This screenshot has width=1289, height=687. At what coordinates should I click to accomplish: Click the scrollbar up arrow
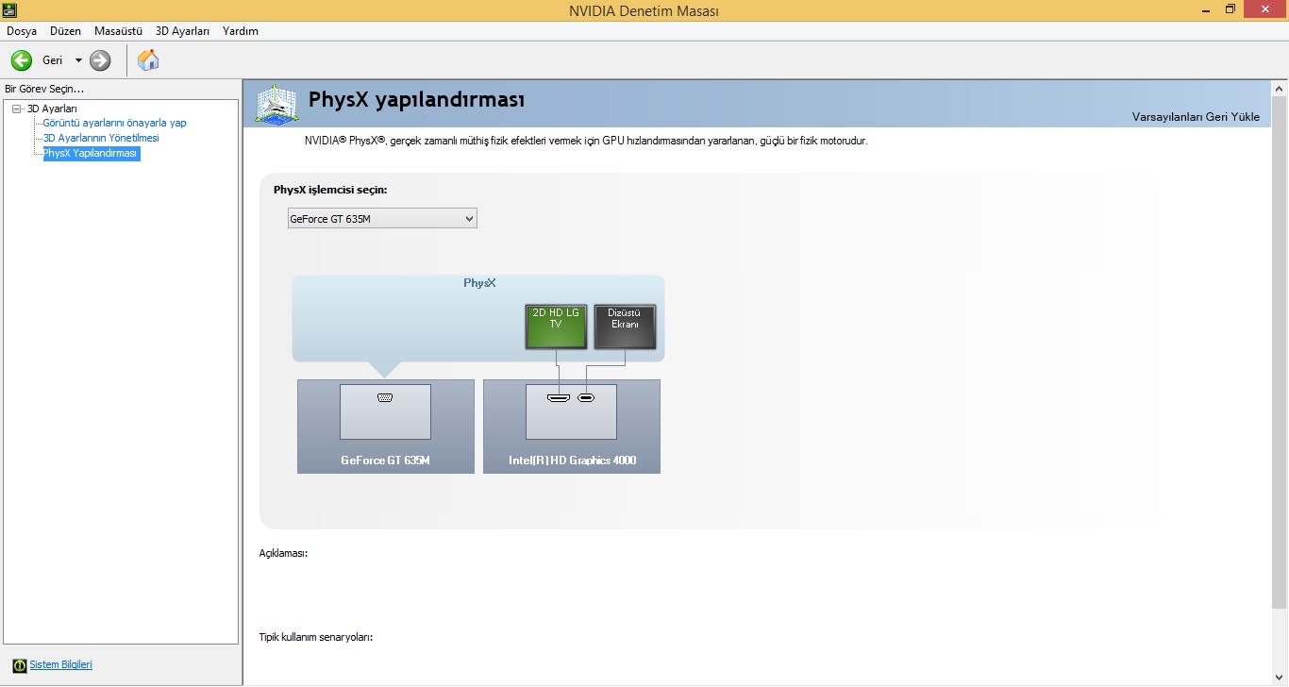coord(1280,88)
